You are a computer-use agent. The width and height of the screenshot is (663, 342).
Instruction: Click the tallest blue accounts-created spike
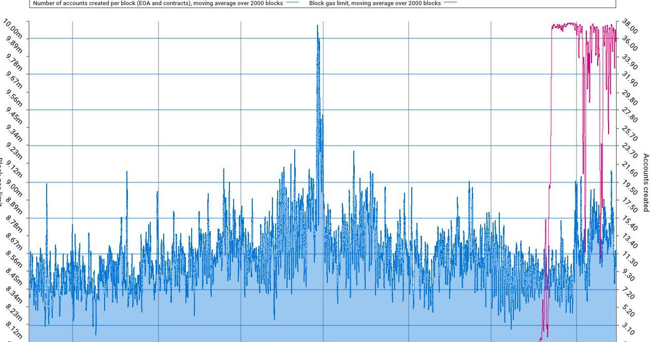pos(318,27)
